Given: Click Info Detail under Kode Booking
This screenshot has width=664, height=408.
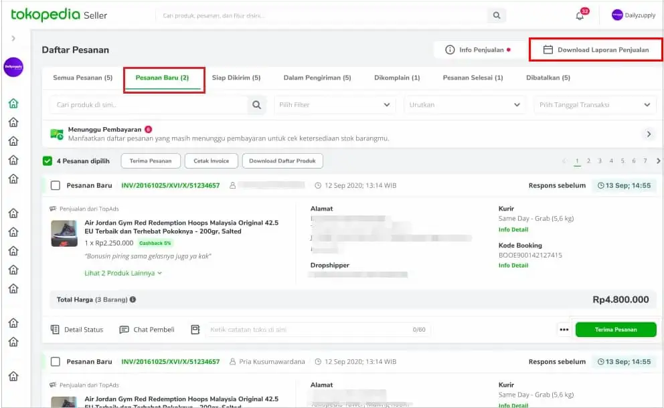Looking at the screenshot, I should (x=513, y=266).
